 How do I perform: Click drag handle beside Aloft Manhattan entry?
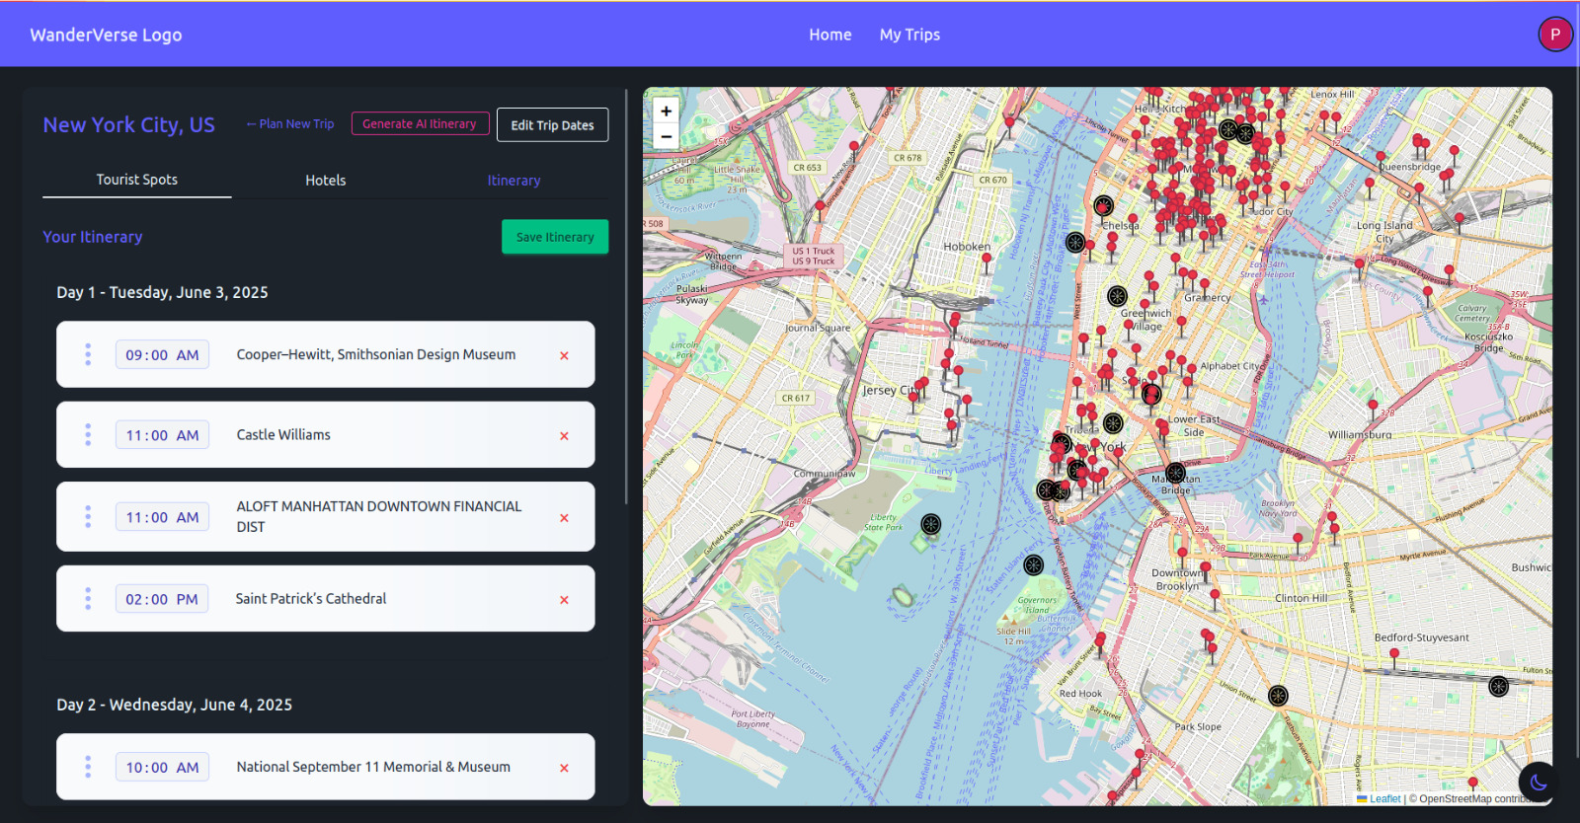point(88,517)
